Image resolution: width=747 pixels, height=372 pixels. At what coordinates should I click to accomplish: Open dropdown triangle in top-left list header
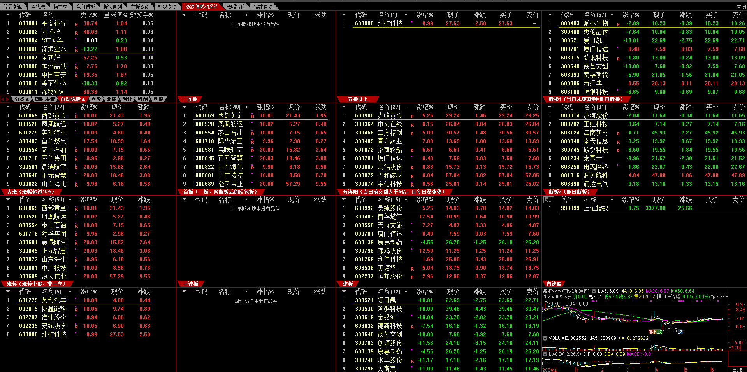click(8, 15)
